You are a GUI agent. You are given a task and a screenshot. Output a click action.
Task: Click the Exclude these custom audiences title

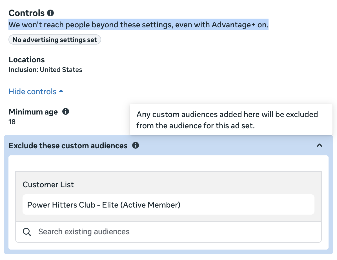pyautogui.click(x=68, y=146)
